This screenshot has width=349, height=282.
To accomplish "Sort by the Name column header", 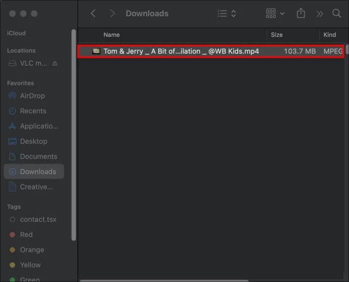I will (x=111, y=35).
